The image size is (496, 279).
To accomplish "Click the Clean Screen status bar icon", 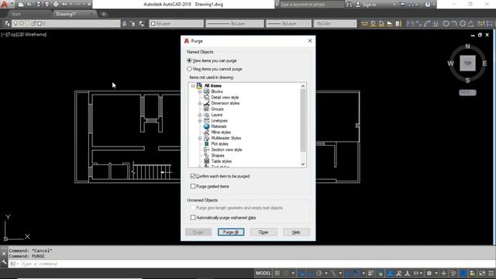I will [482, 273].
